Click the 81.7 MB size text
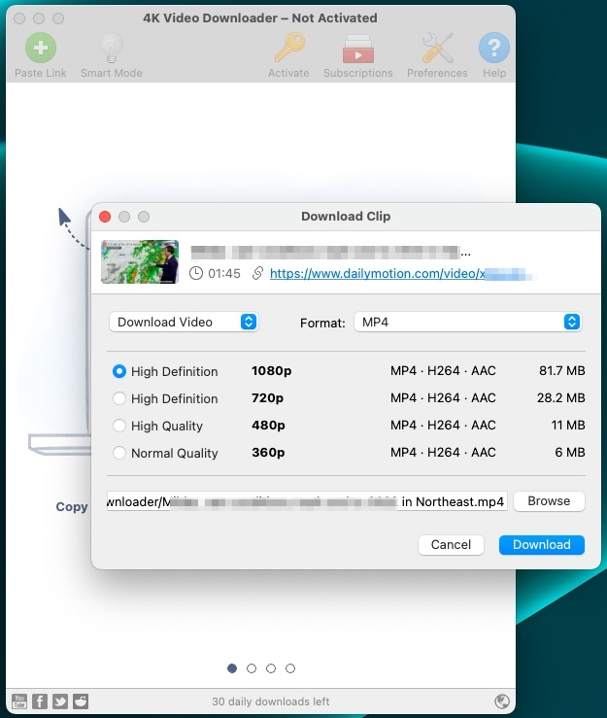The height and width of the screenshot is (718, 607). coord(561,370)
